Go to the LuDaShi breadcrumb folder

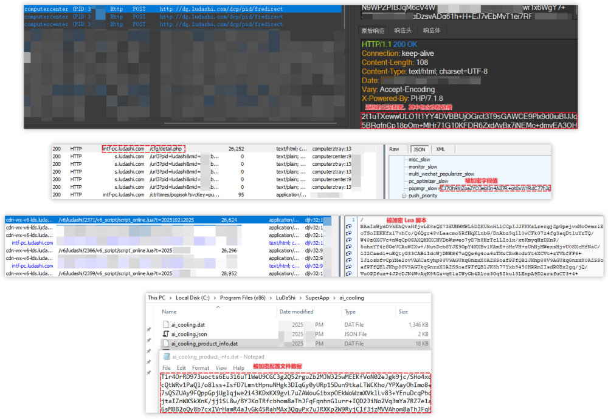pyautogui.click(x=285, y=298)
